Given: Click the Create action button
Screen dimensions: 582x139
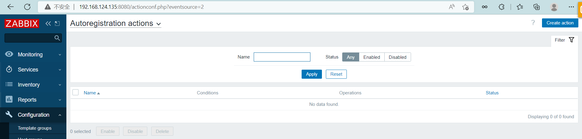Looking at the screenshot, I should tap(560, 23).
